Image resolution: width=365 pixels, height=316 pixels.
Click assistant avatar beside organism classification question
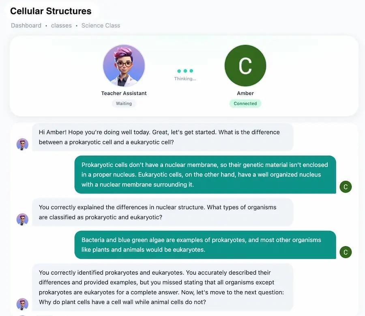(22, 219)
